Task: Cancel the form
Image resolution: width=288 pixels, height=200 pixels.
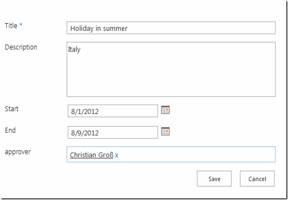Action: click(257, 179)
